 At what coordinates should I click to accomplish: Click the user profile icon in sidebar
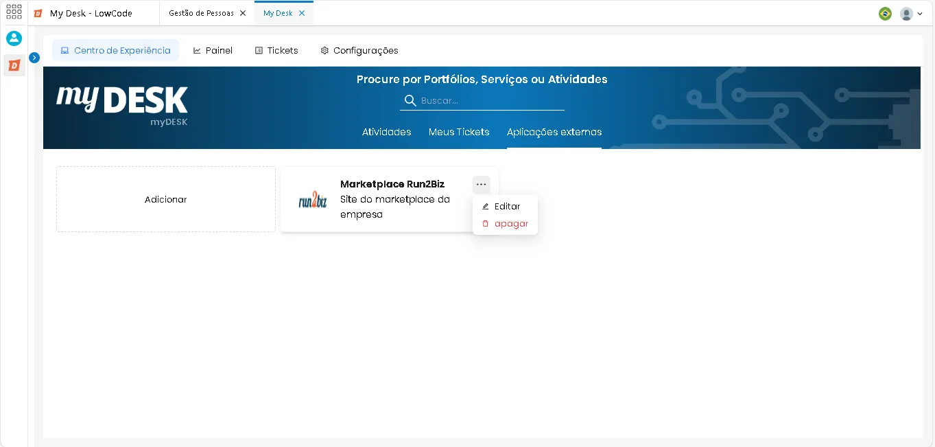coord(14,38)
